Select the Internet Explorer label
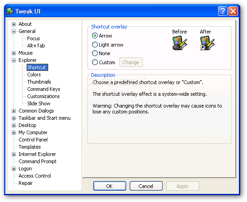Image resolution: width=247 pixels, height=202 pixels. click(x=37, y=154)
